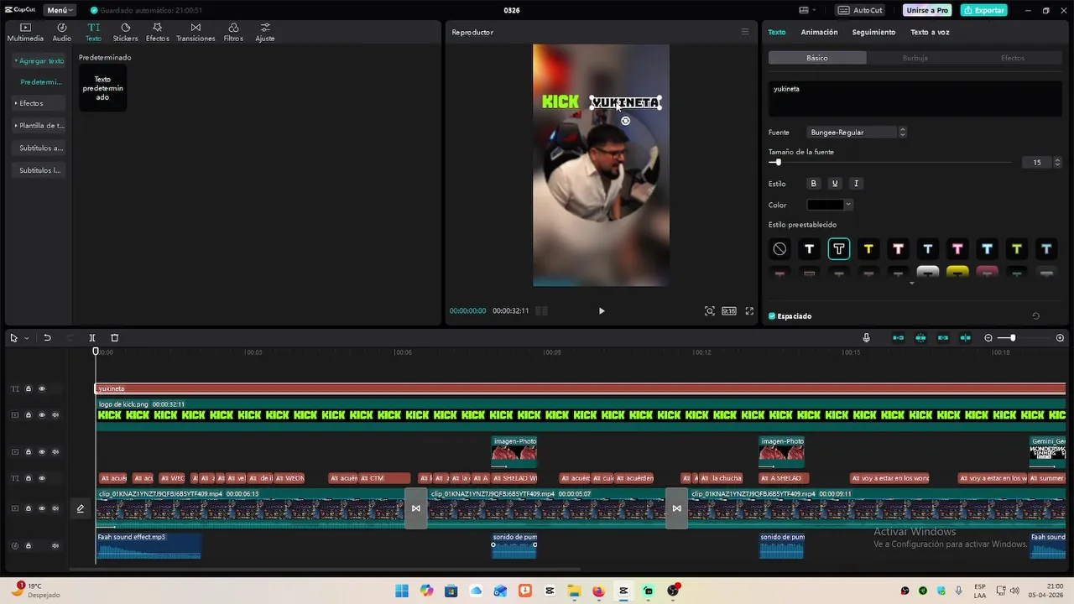
Task: Open the text Color dropdown arrow
Action: point(848,205)
